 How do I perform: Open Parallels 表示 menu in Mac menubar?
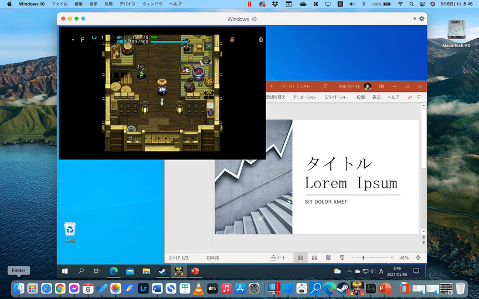94,4
